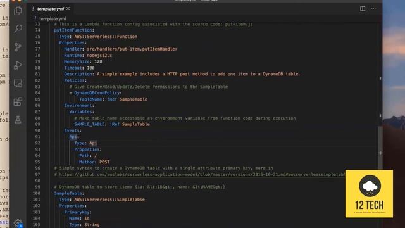Click the Events key
This screenshot has height=228, width=405.
tap(72, 130)
